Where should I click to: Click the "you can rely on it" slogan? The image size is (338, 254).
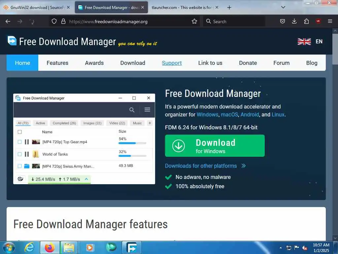pos(138,44)
